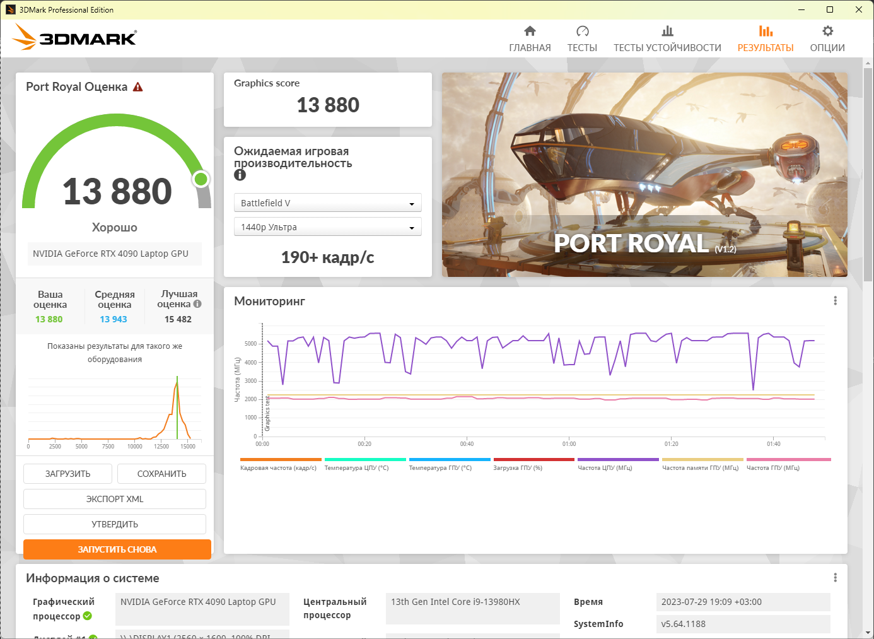
Task: Click the Graphics score value 13 880
Action: (x=328, y=105)
